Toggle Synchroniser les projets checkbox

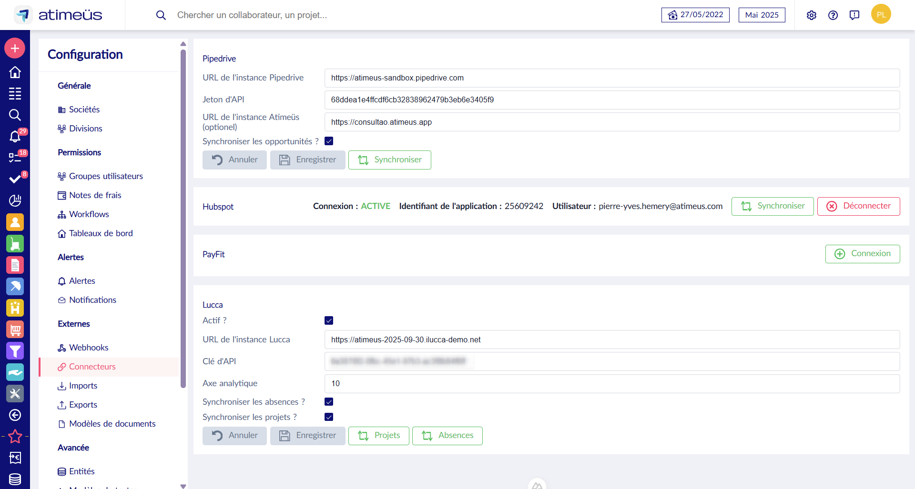coord(329,417)
